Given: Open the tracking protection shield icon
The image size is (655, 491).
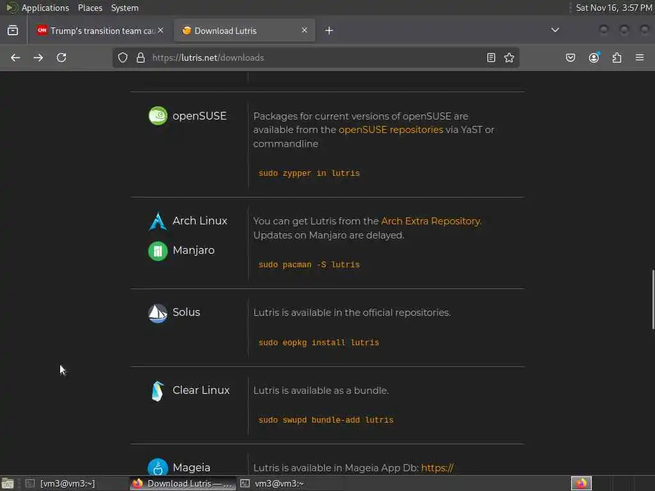Looking at the screenshot, I should coord(122,58).
